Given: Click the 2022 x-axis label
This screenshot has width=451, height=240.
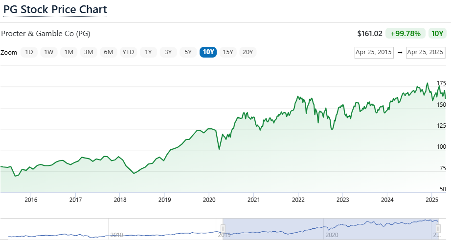Looking at the screenshot, I should point(298,200).
